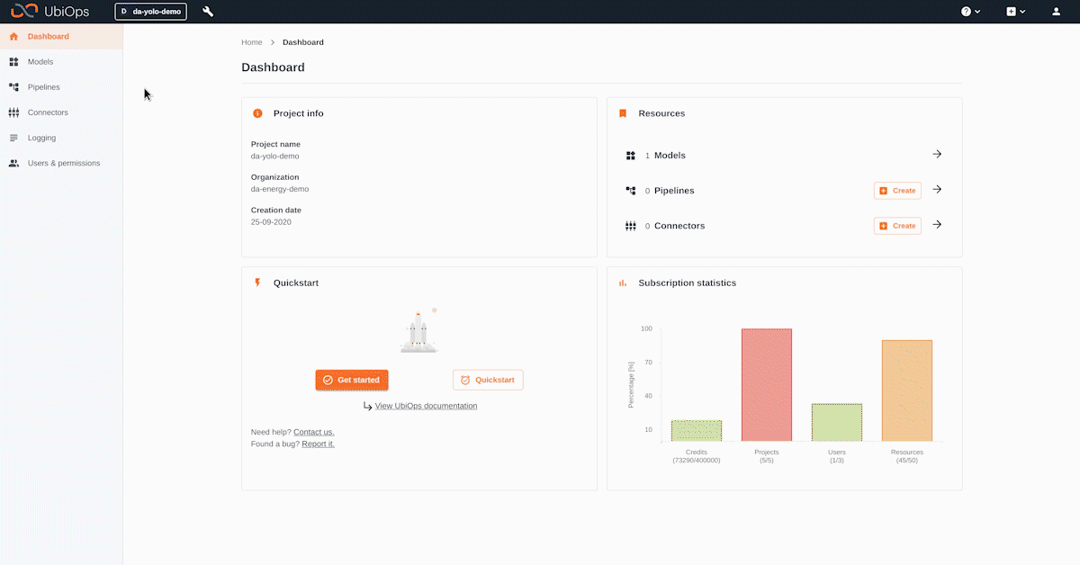The height and width of the screenshot is (565, 1080).
Task: Click the '0 Connectors' resource text
Action: (x=675, y=226)
